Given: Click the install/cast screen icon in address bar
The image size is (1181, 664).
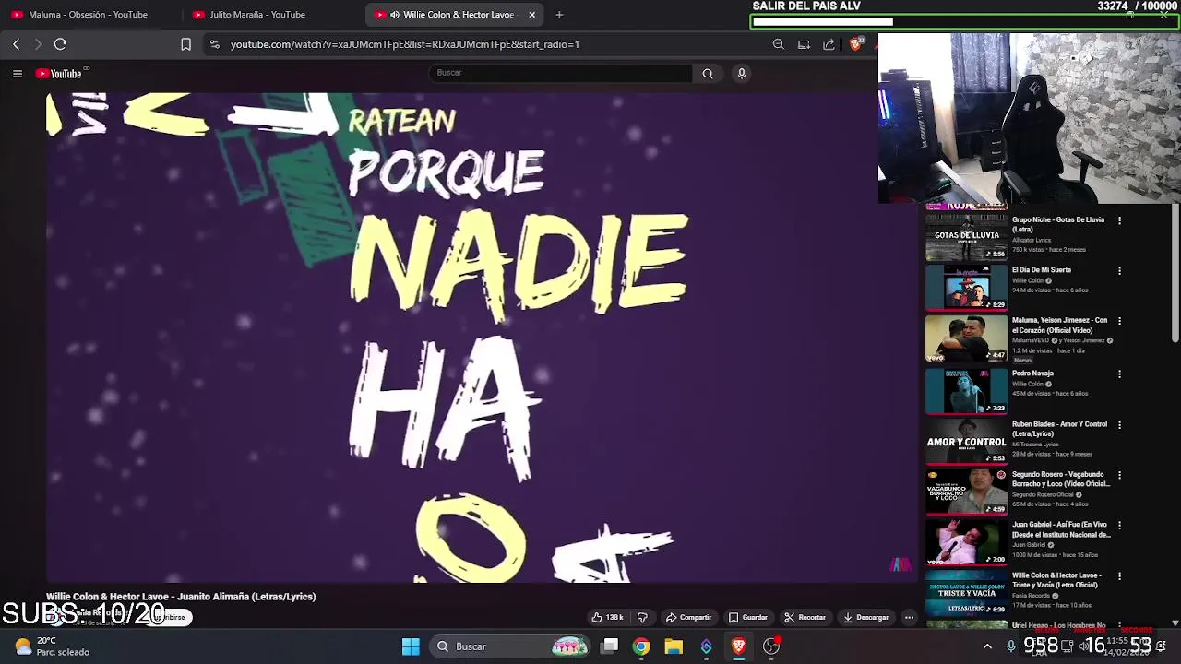Looking at the screenshot, I should click(x=804, y=44).
